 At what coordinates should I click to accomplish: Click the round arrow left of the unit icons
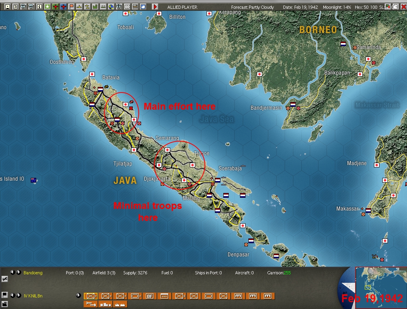point(79,295)
